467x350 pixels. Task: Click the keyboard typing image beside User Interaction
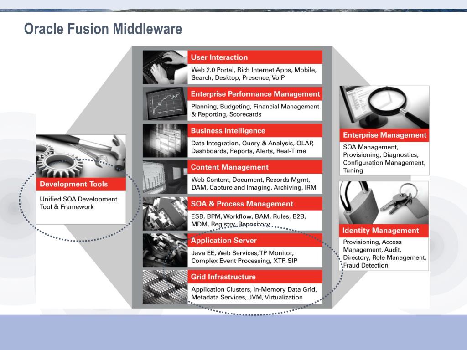point(165,67)
